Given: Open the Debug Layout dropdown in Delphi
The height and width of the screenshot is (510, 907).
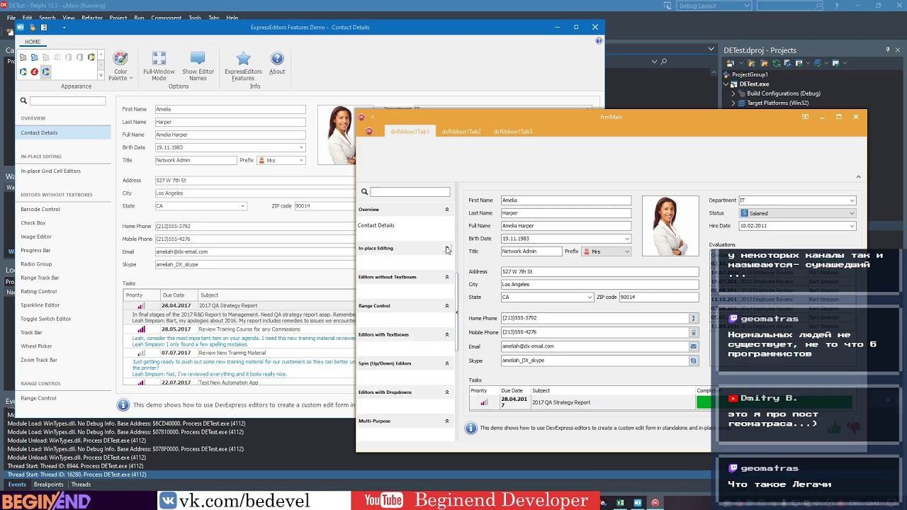Looking at the screenshot, I should (x=747, y=6).
